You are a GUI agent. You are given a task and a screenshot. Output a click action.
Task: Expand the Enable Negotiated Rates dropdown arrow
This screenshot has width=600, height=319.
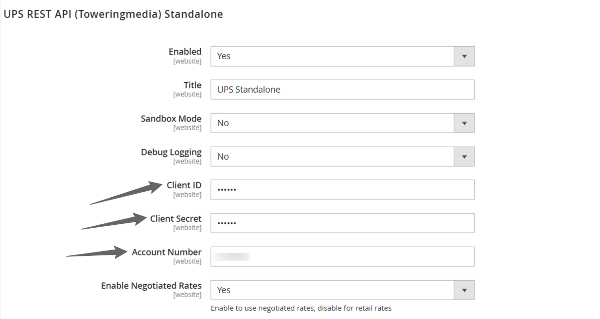tap(464, 290)
